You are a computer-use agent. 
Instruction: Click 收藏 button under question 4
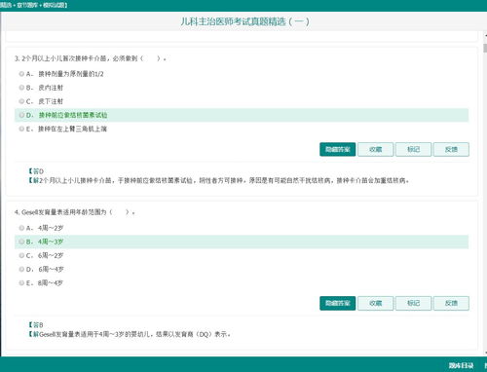click(375, 303)
